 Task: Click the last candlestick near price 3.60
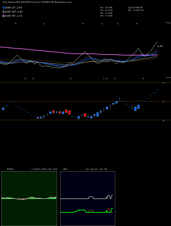click(x=157, y=90)
